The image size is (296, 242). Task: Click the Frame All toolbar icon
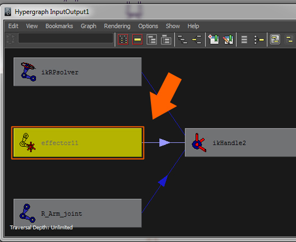click(x=123, y=40)
